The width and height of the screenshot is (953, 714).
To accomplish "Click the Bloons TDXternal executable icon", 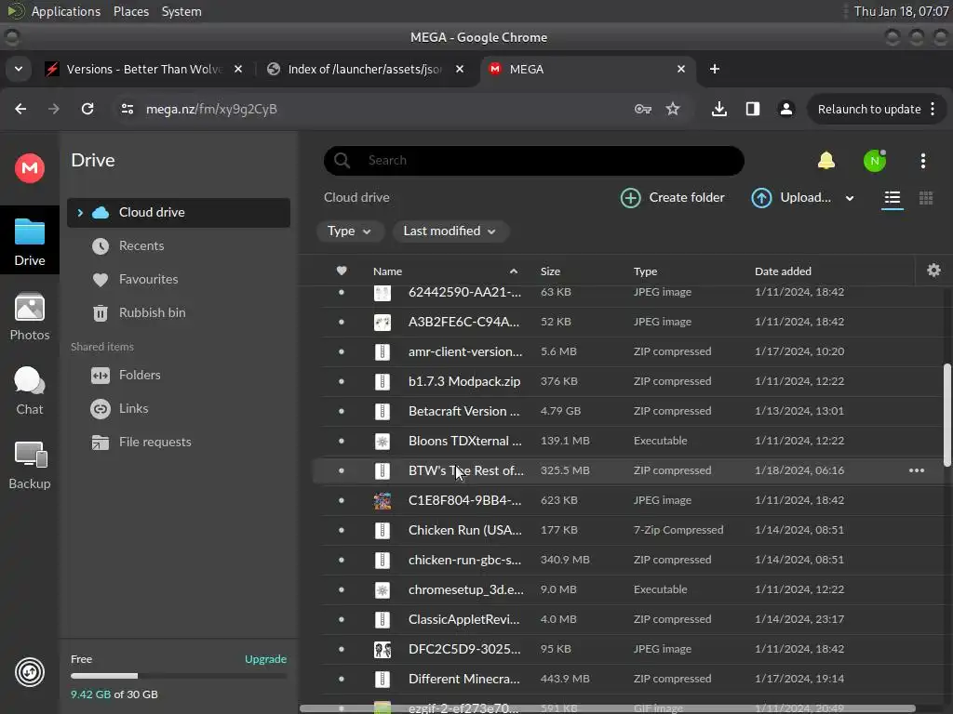I will [383, 441].
